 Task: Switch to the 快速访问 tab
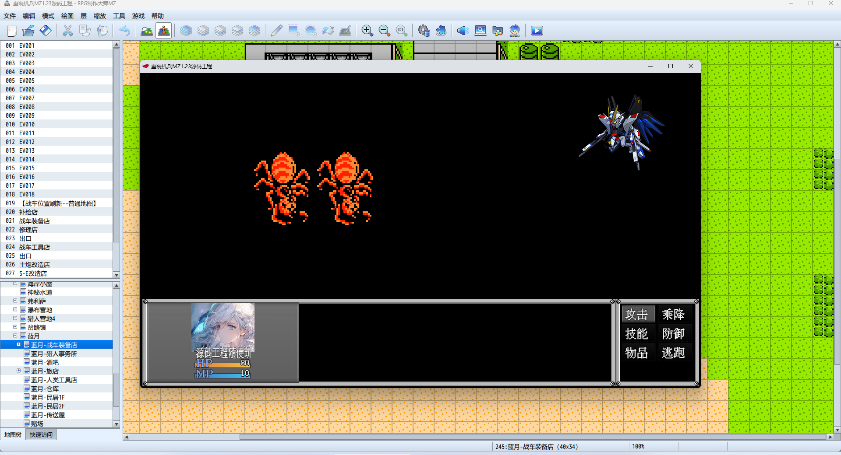[41, 435]
